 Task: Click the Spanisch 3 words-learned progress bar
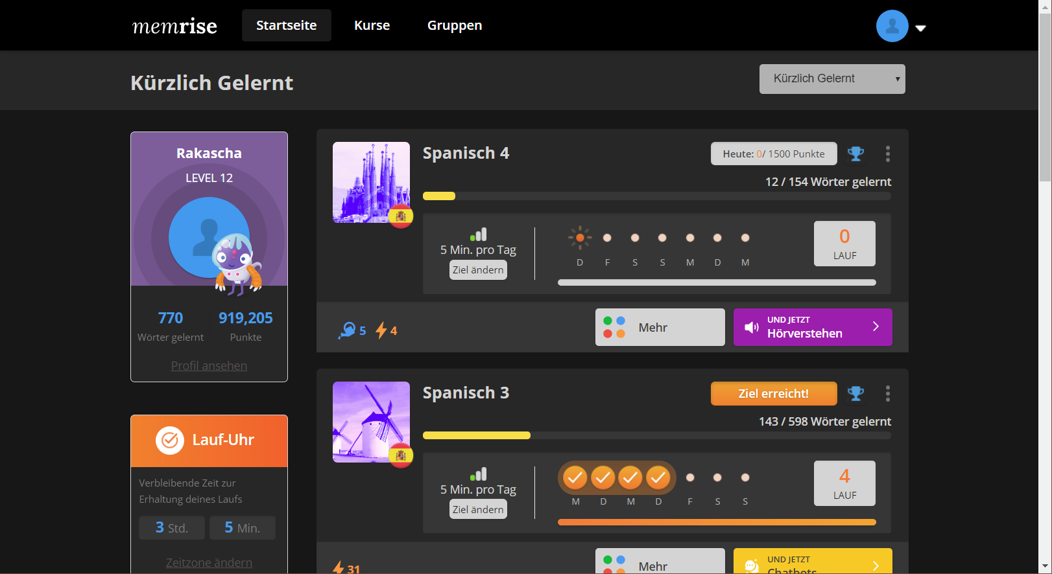(657, 435)
